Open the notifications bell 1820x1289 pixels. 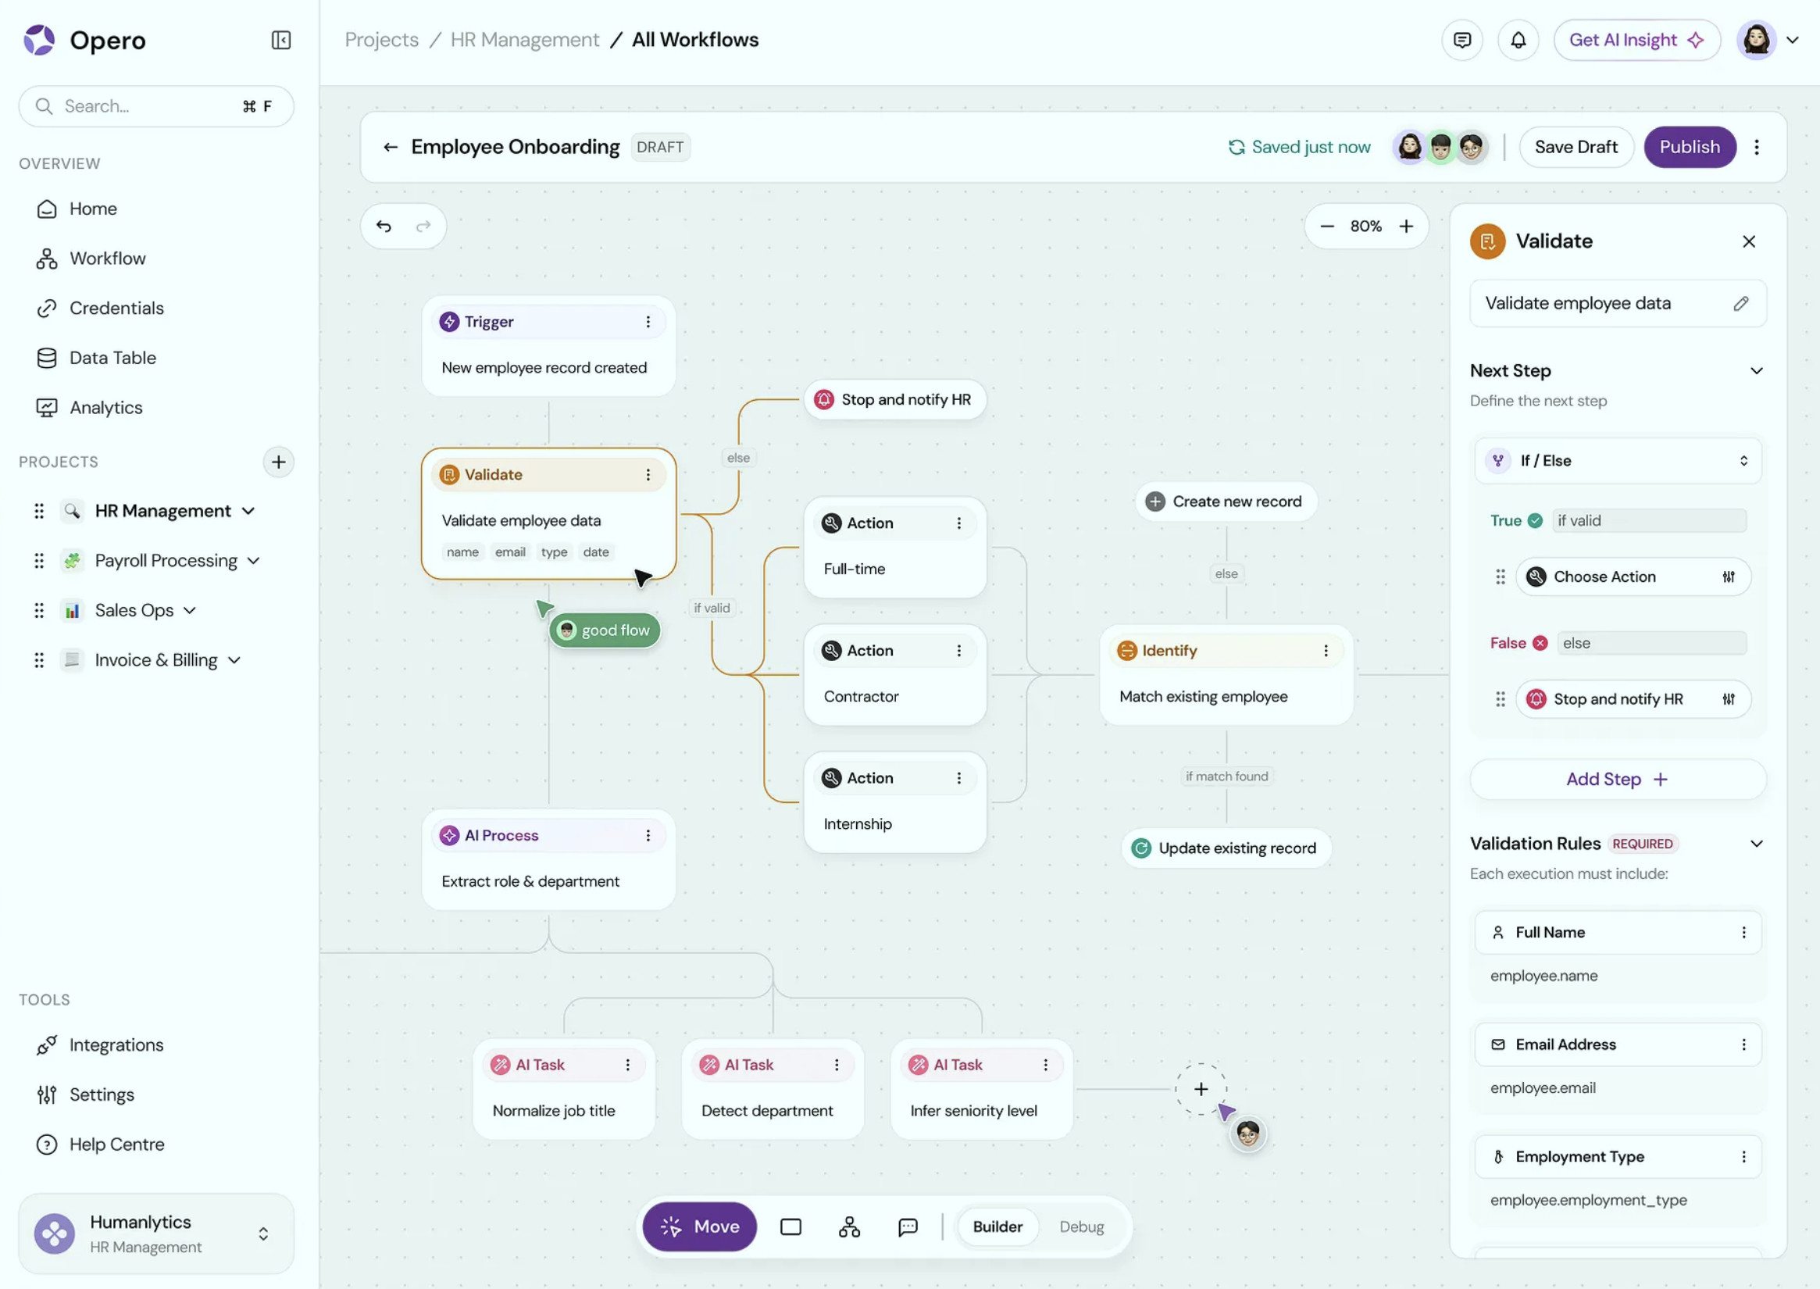[x=1518, y=40]
